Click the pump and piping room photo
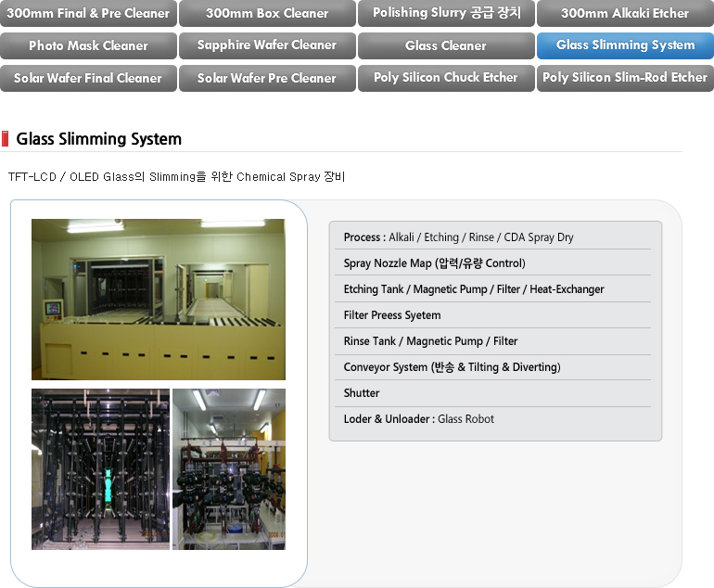 229,469
